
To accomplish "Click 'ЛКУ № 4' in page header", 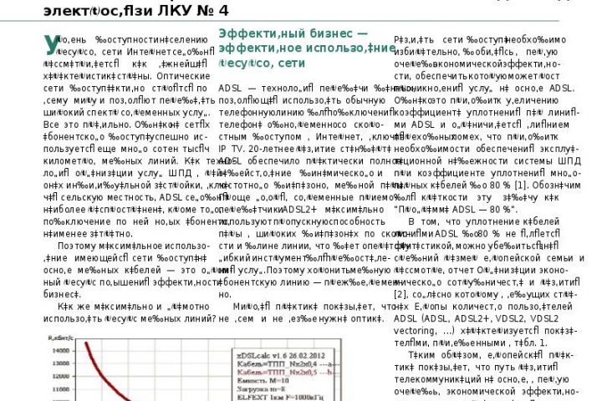I will tap(193, 10).
